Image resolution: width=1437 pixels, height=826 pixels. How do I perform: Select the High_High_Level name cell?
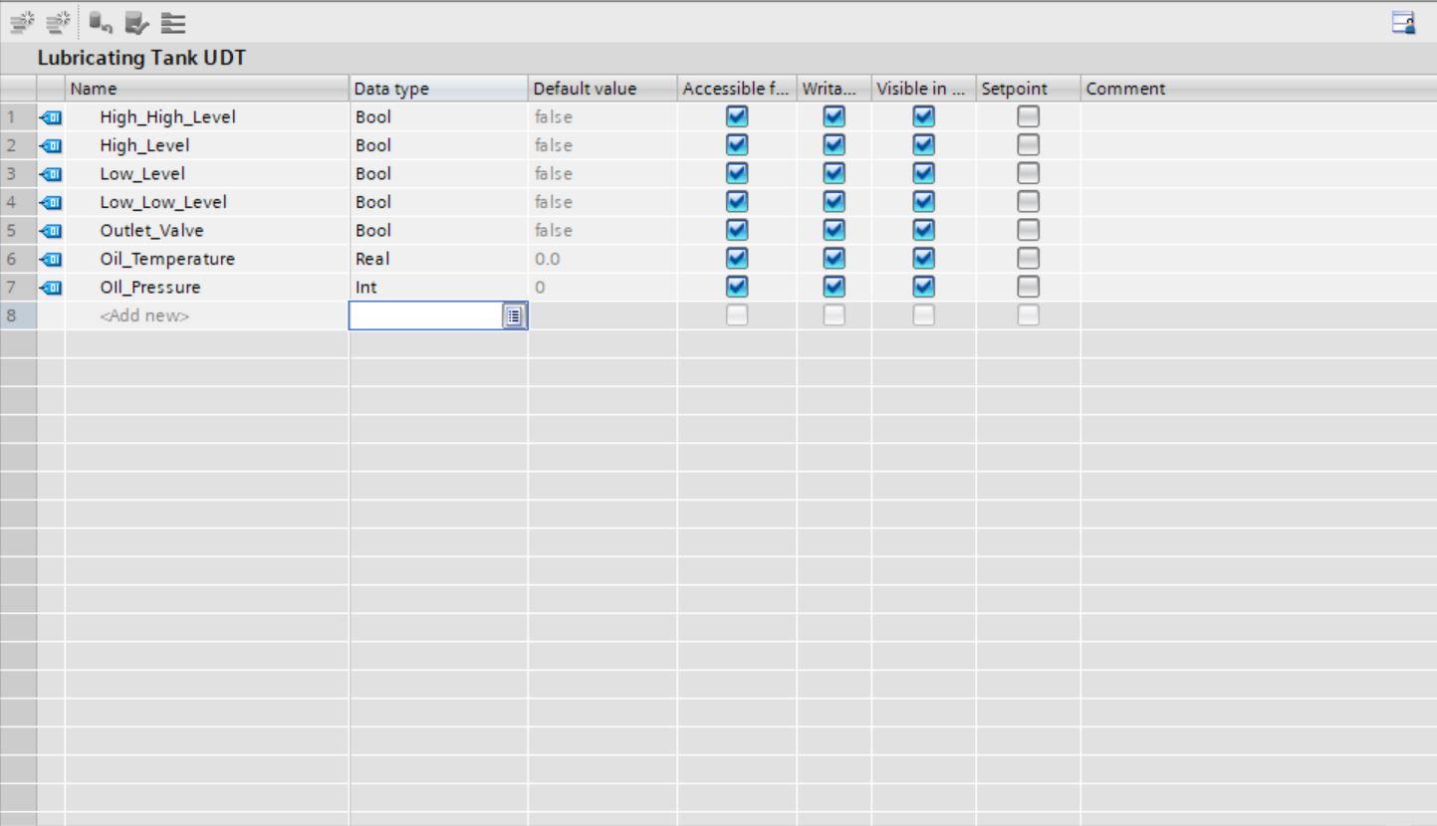click(x=207, y=117)
